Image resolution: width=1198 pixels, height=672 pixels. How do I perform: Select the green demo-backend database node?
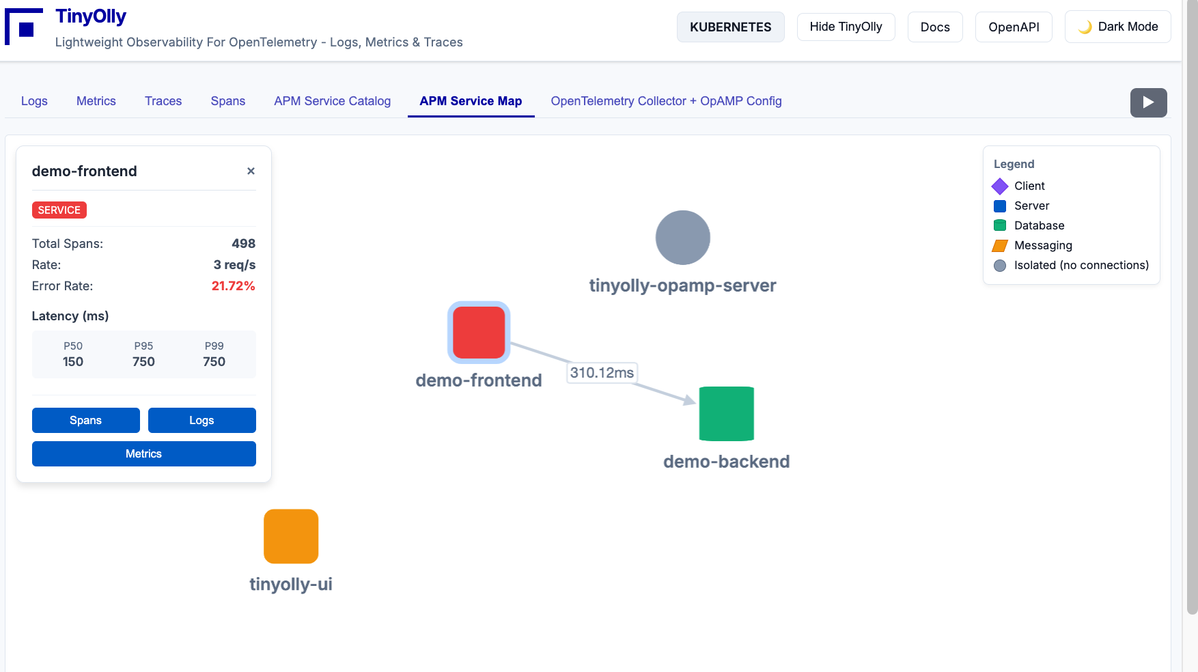coord(726,414)
